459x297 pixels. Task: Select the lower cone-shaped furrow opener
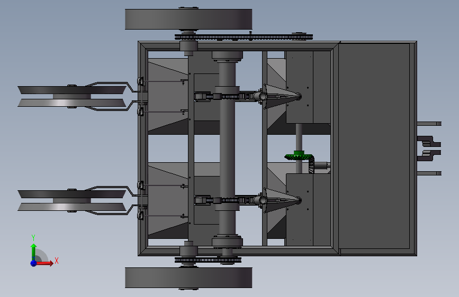coord(282,200)
